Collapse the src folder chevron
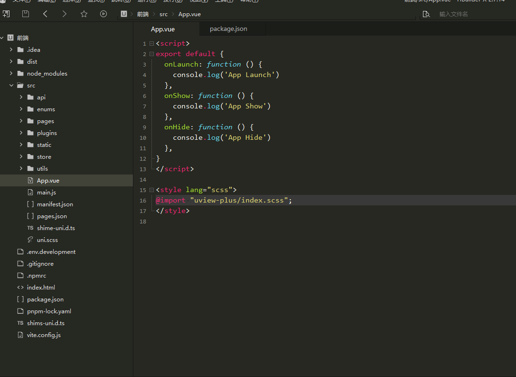 click(x=11, y=86)
